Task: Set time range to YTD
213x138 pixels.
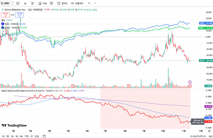Action: point(26,136)
